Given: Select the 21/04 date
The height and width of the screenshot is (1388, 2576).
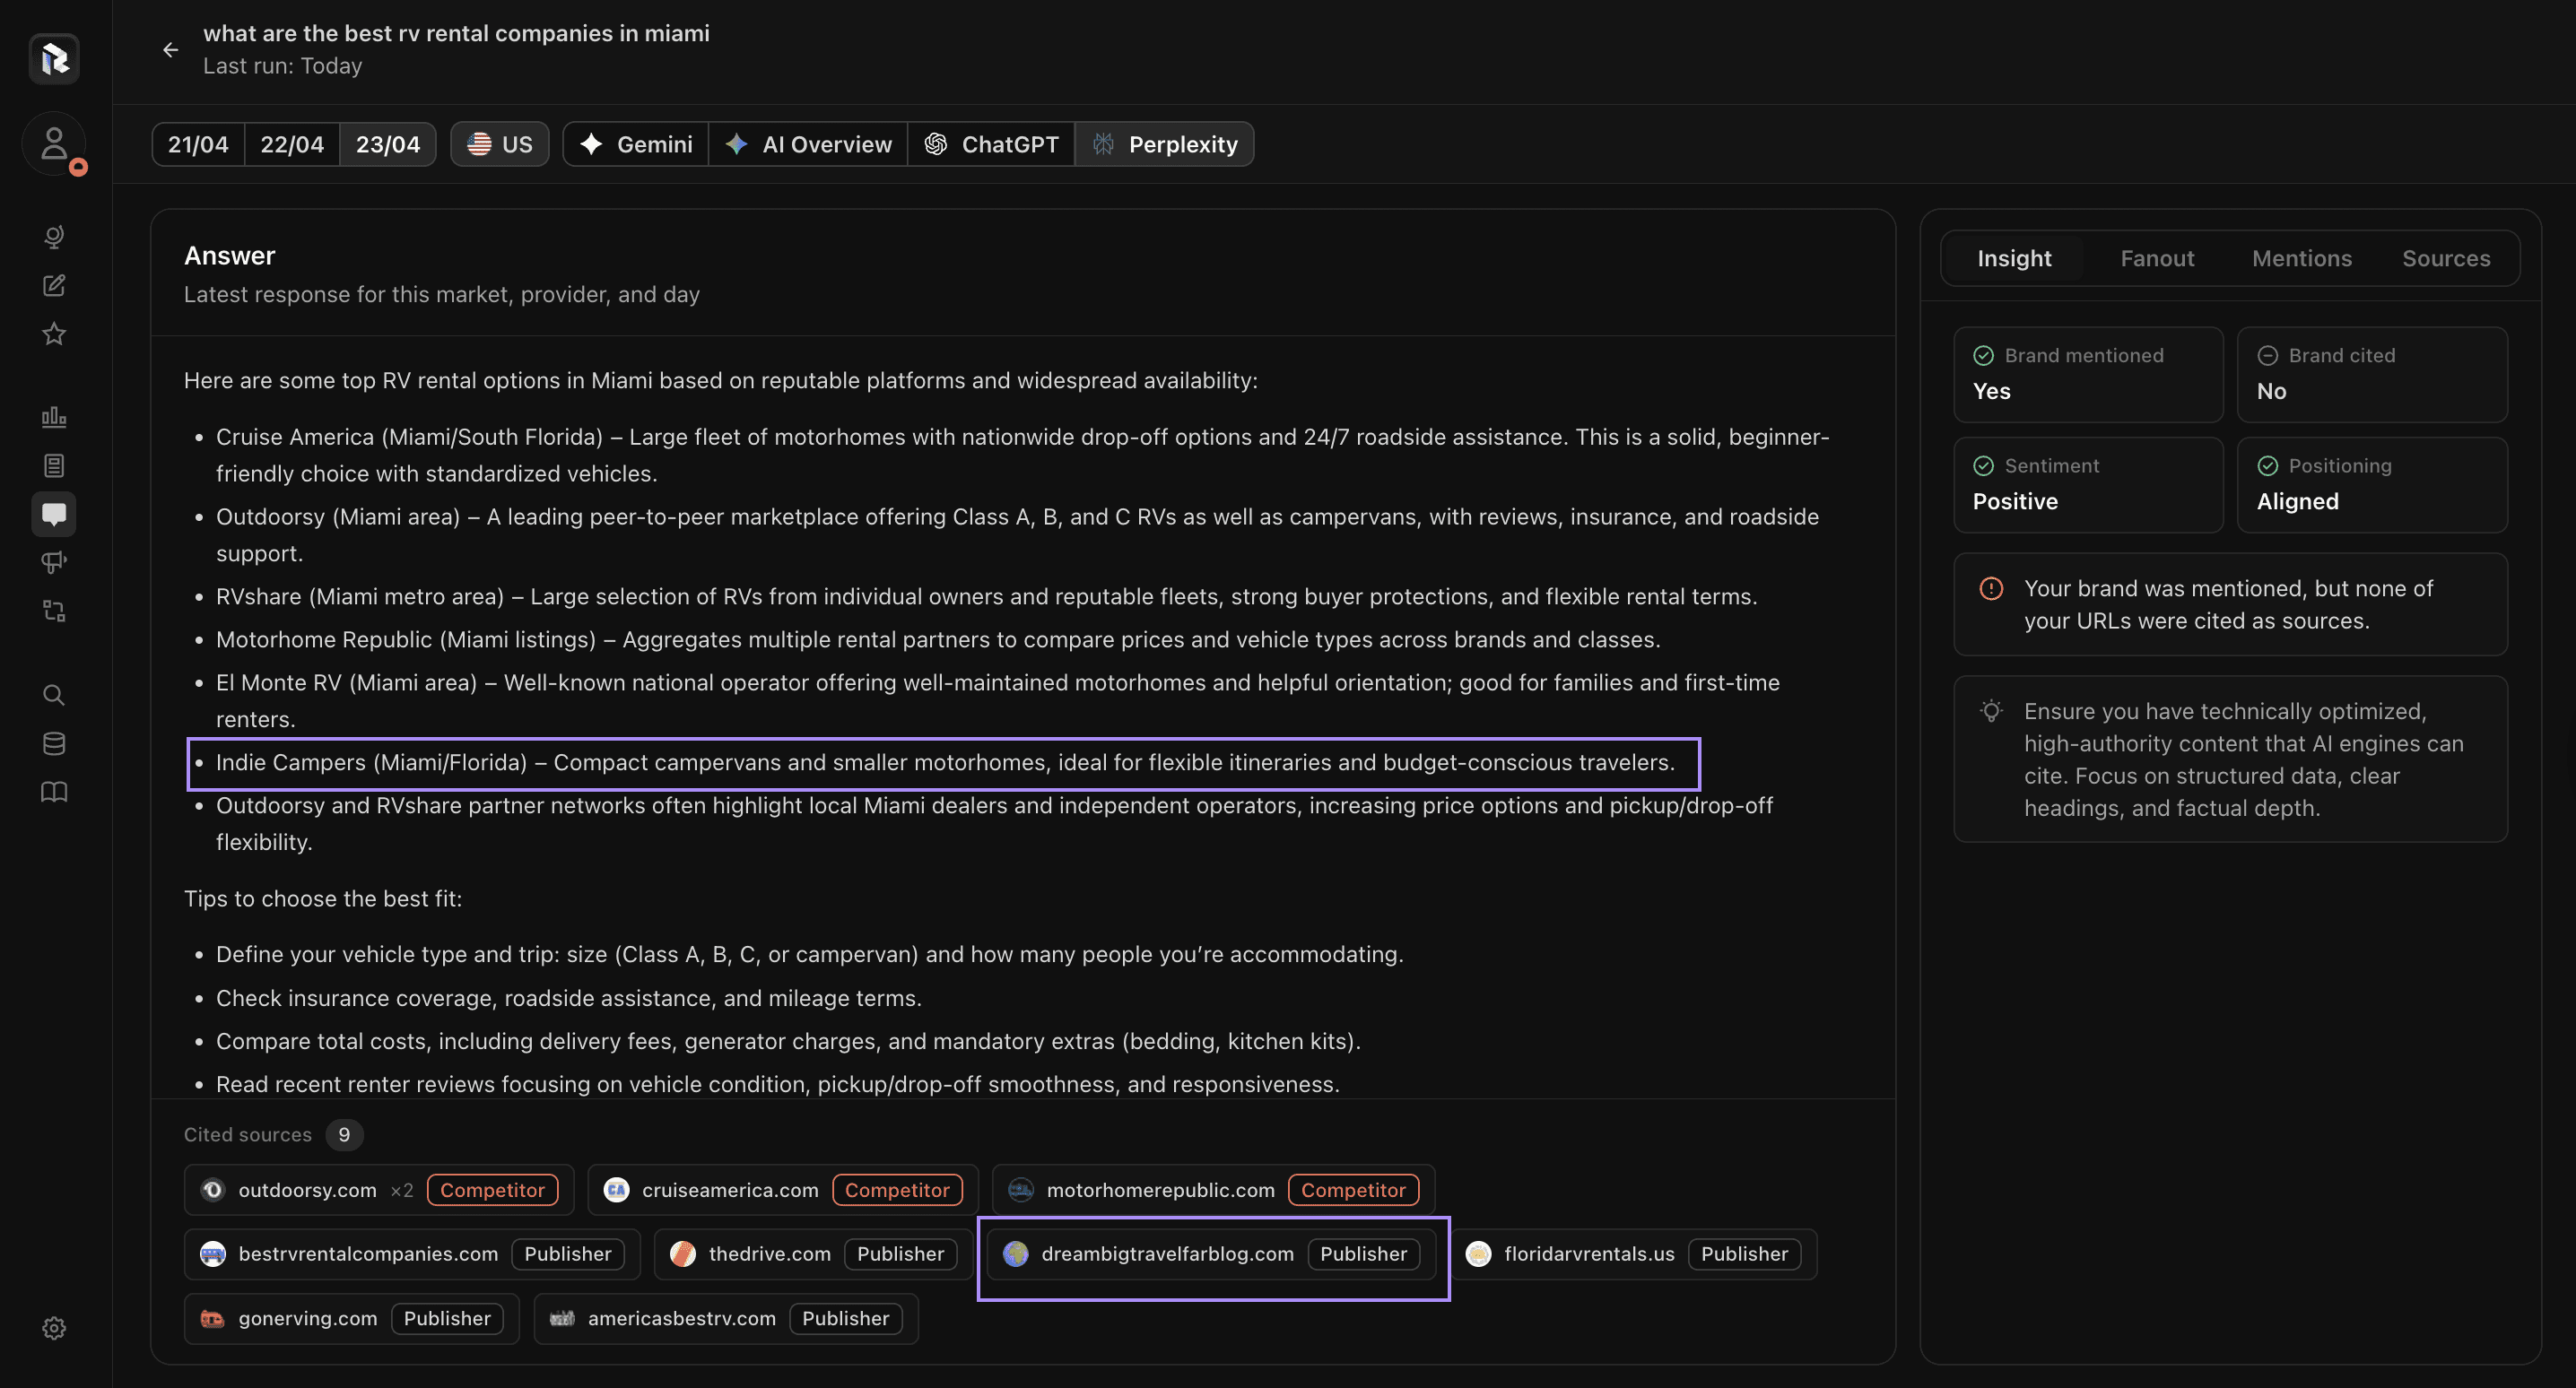Looking at the screenshot, I should 198,144.
